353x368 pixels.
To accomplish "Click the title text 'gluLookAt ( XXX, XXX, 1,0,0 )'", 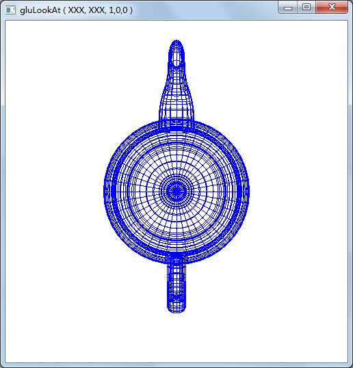I will pos(76,10).
